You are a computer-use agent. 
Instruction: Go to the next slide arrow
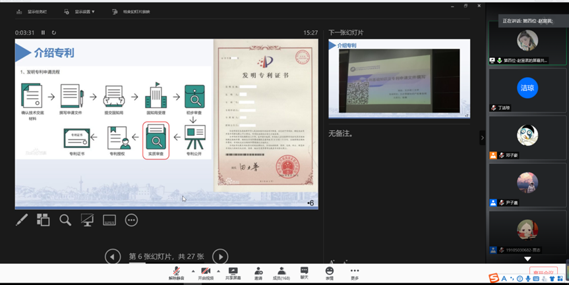220,257
